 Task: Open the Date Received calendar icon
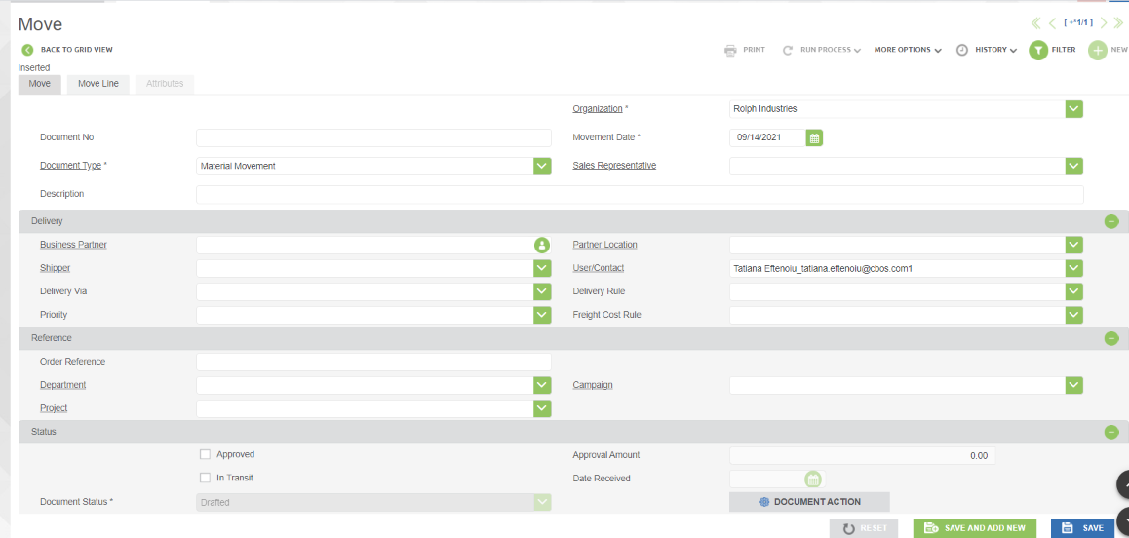[813, 479]
